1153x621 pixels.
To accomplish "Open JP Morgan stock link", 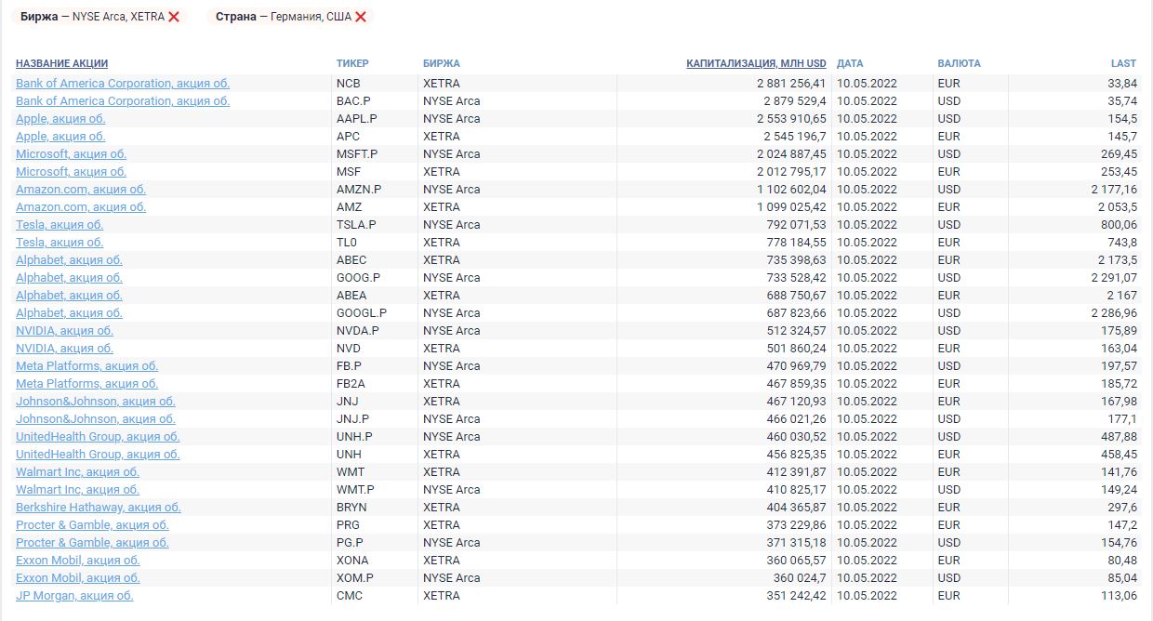I will [74, 596].
